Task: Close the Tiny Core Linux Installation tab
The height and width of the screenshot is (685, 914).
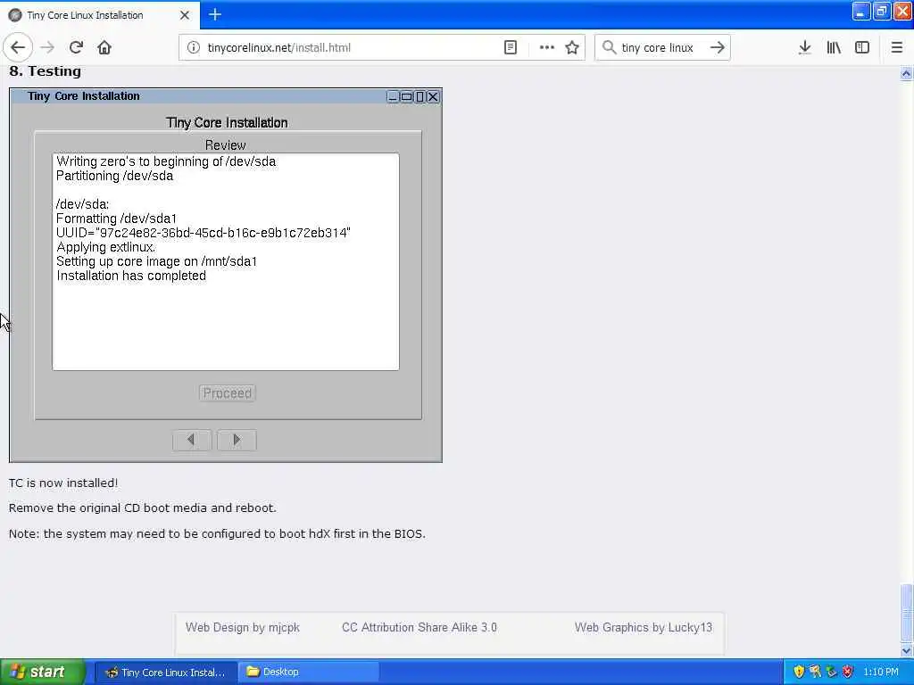Action: [185, 15]
